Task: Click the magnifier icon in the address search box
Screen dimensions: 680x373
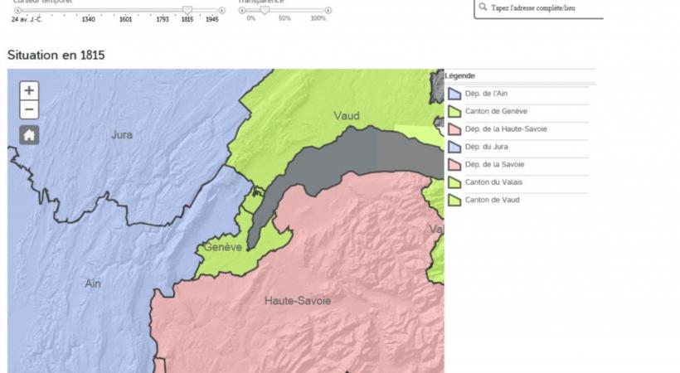Action: coord(483,8)
